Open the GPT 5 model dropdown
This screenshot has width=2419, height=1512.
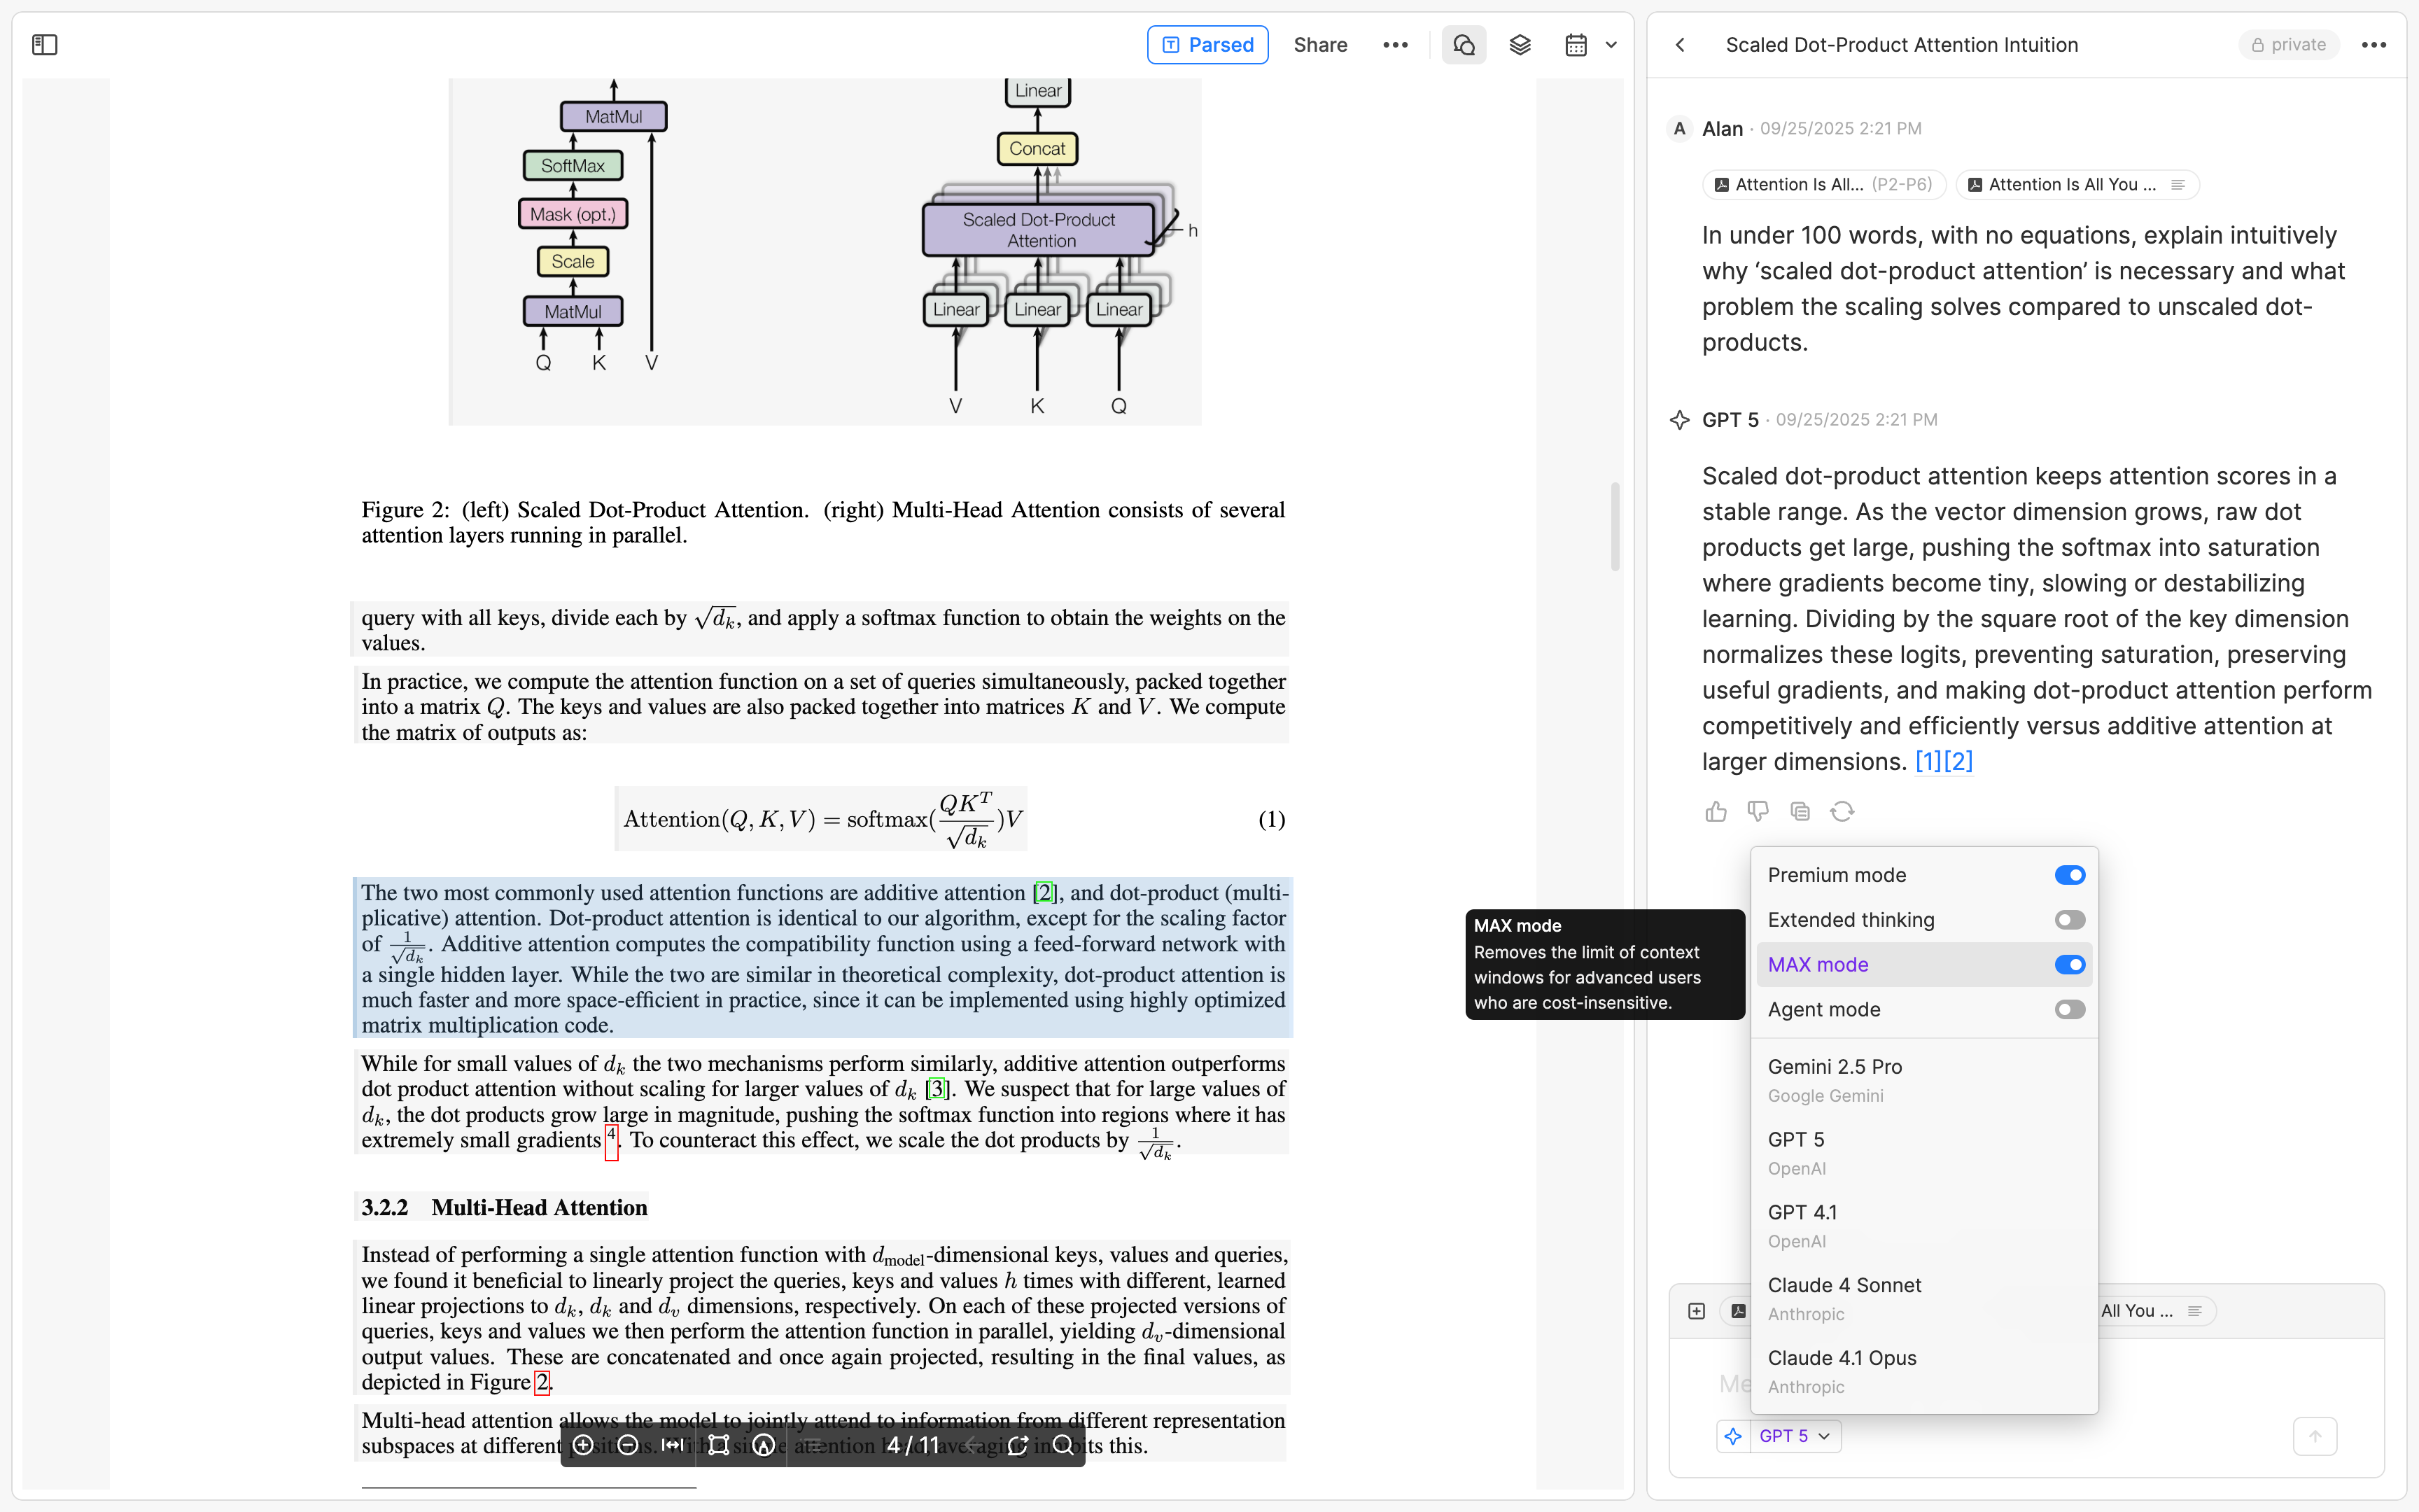[x=1794, y=1436]
